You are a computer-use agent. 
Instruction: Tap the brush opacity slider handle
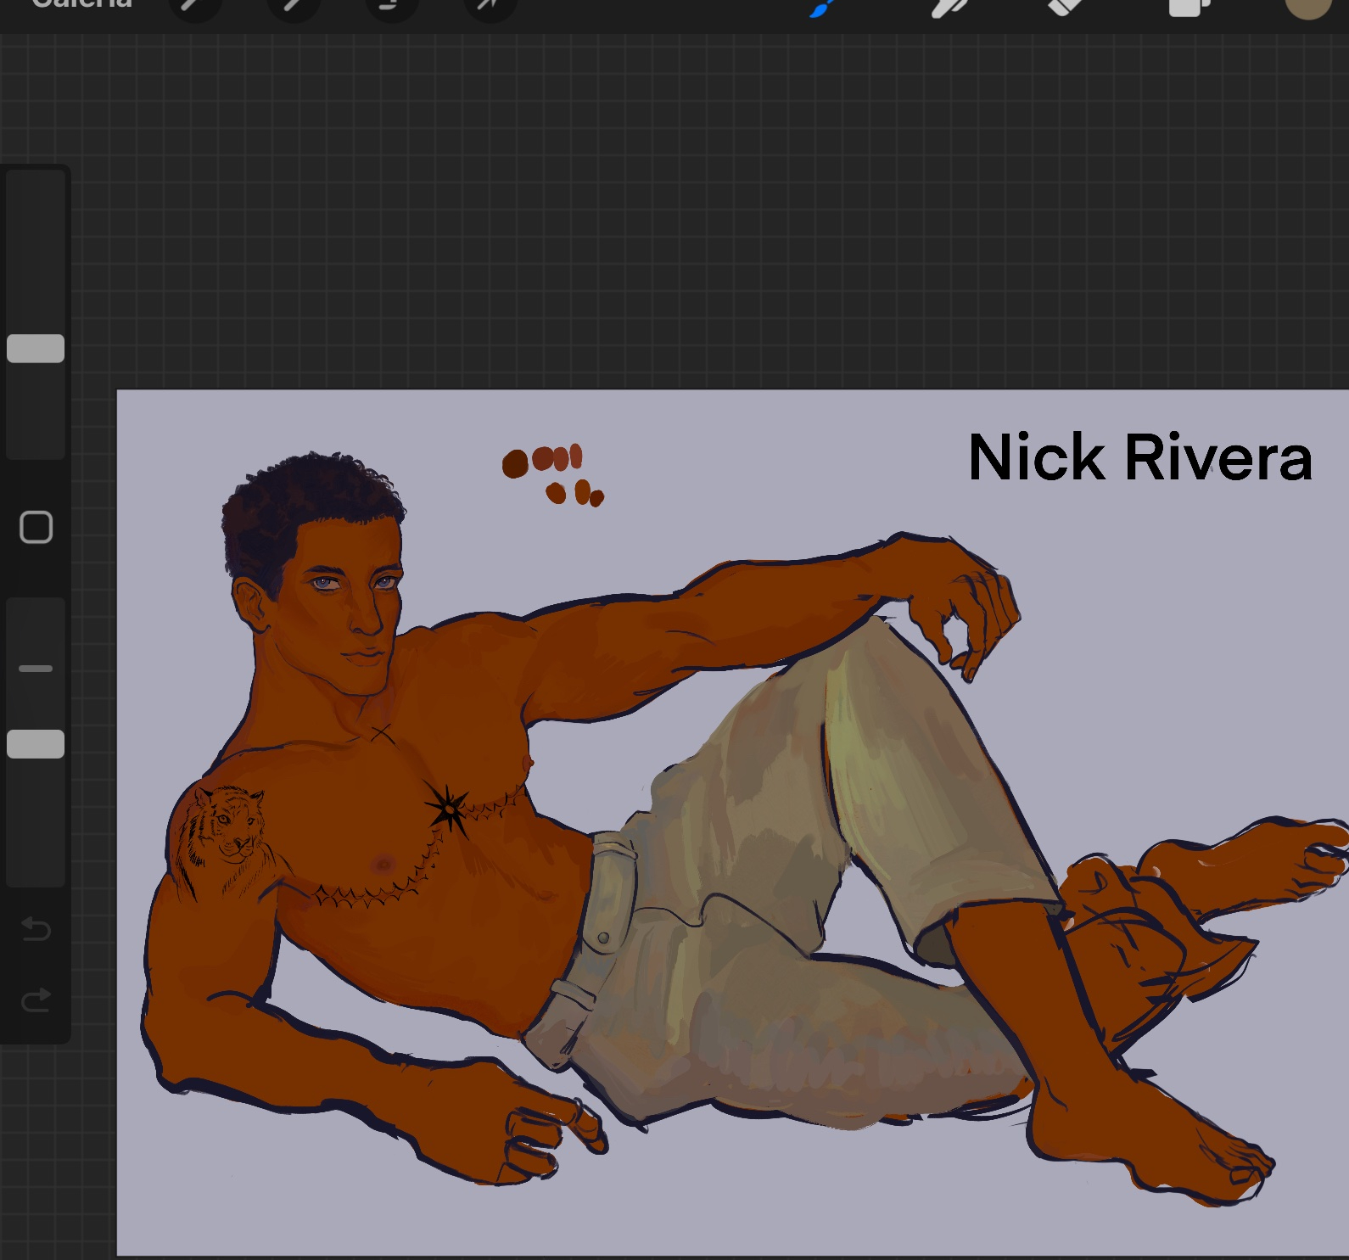point(36,744)
